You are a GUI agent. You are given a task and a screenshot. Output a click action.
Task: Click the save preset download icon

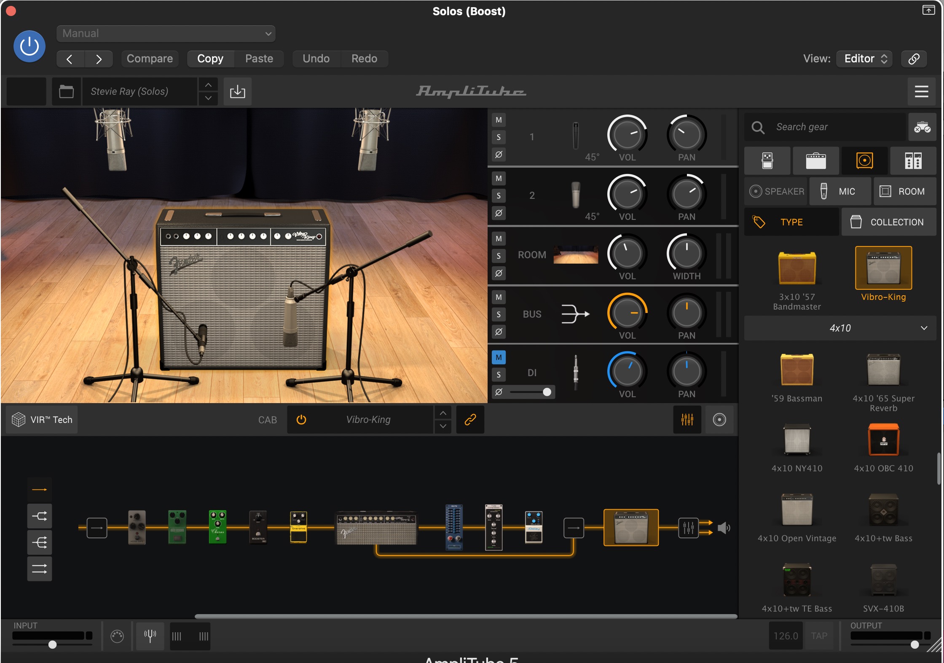point(238,91)
